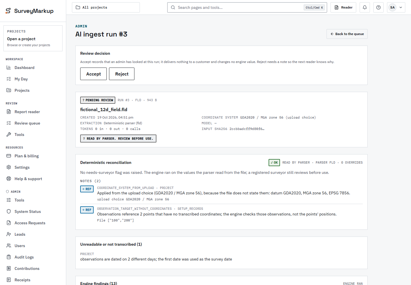Click the Help & support lifebuoy icon
Screen dimensions: 411x285
tap(9, 179)
